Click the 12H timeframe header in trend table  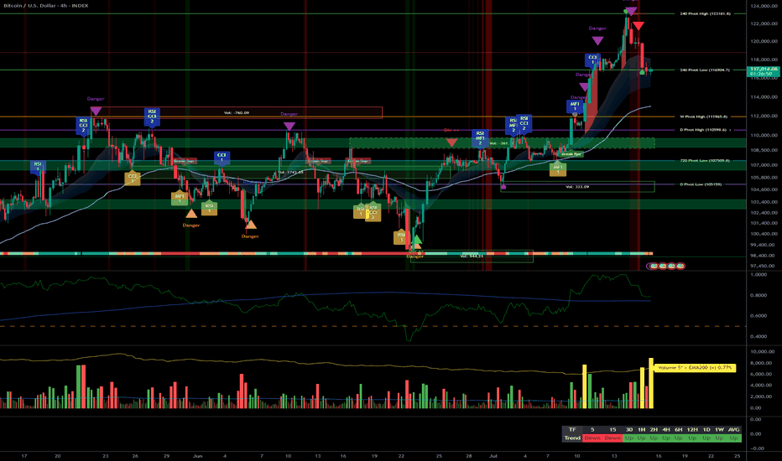pyautogui.click(x=692, y=430)
